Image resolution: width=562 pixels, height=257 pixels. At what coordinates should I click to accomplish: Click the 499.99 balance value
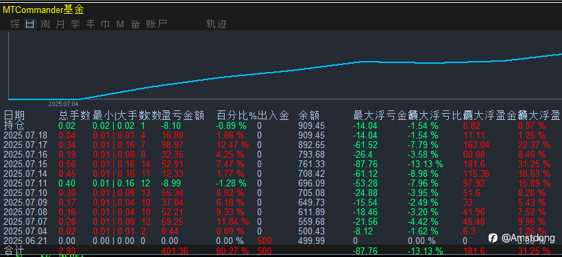[x=311, y=241]
